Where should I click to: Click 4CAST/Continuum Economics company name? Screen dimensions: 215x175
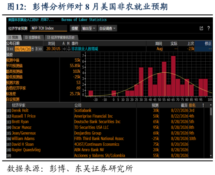coord(97,144)
